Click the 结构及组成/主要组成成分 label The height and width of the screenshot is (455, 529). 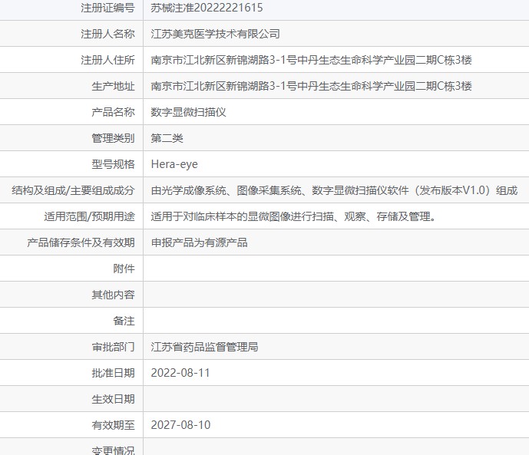click(73, 190)
